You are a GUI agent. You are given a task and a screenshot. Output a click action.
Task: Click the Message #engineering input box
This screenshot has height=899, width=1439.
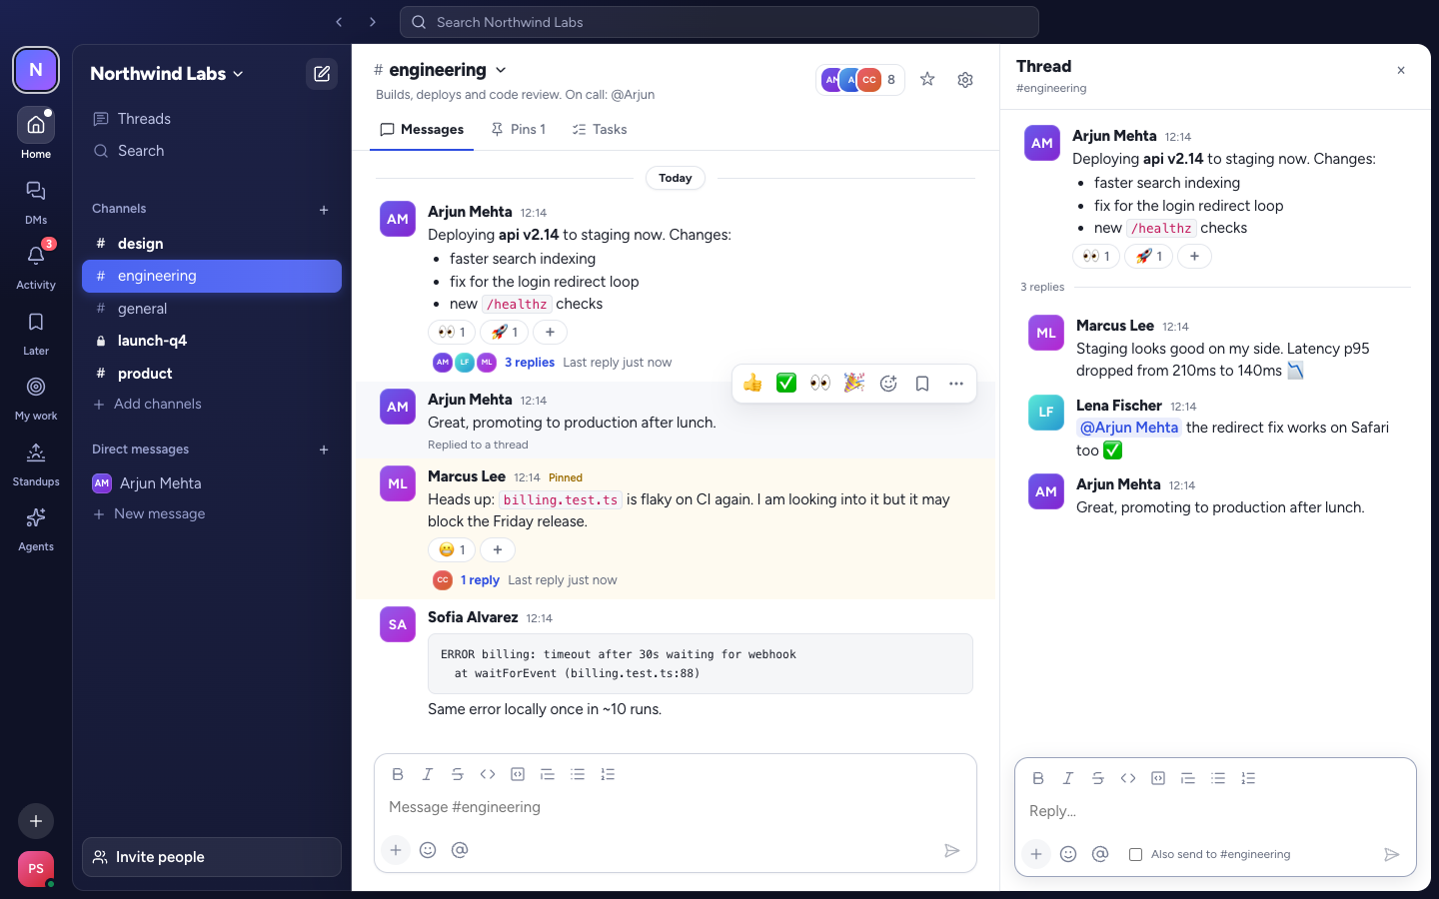click(676, 807)
